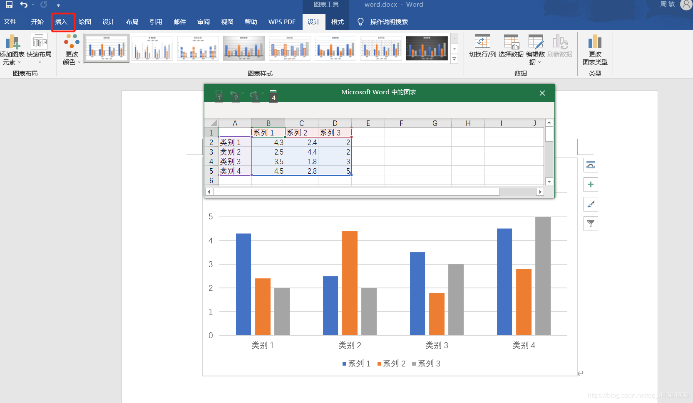This screenshot has height=403, width=693.
Task: Select the third chart style thumbnail
Action: [198, 48]
